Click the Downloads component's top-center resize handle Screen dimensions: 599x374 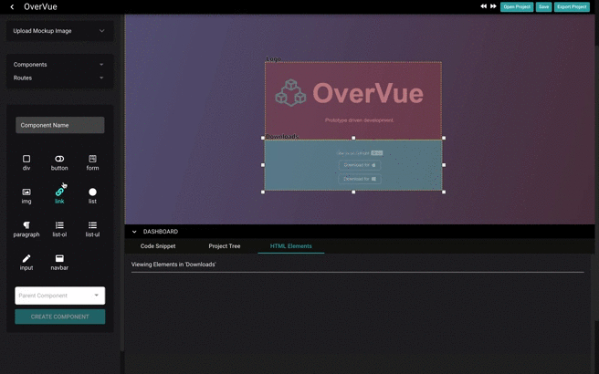(353, 138)
